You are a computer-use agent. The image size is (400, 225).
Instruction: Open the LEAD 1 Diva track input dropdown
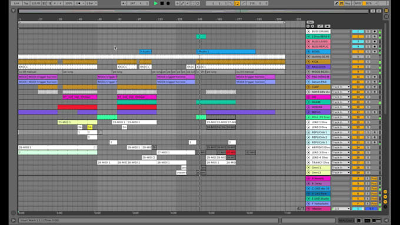341,122
